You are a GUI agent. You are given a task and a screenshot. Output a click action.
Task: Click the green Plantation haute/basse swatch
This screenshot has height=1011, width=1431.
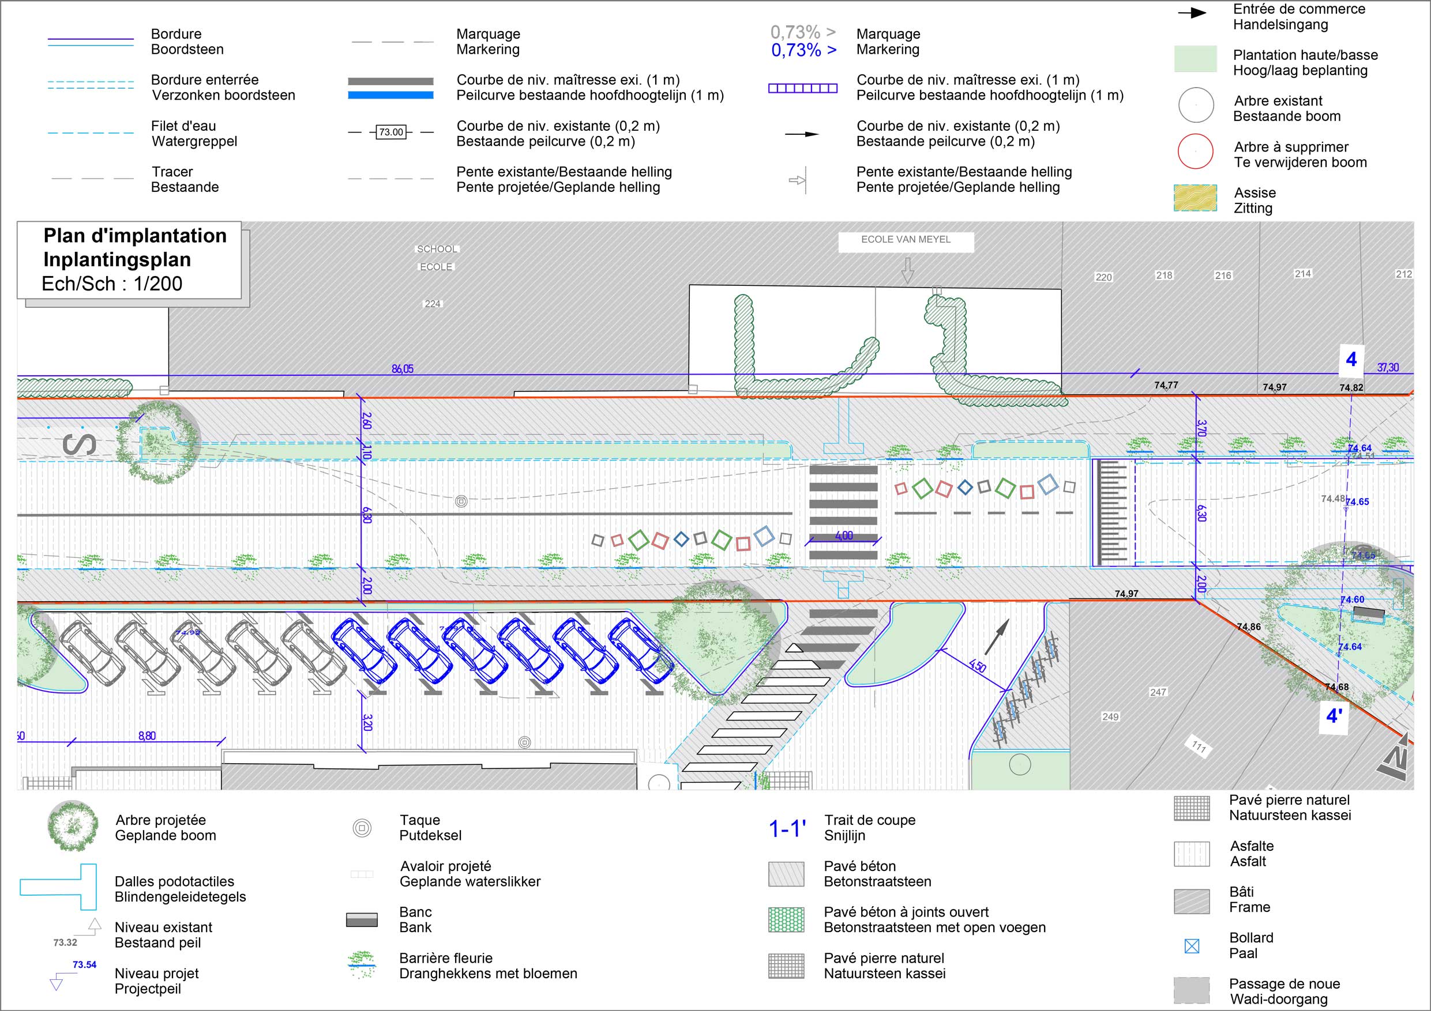pos(1196,59)
